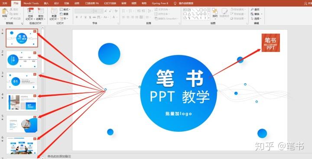Click the Cut scissors icon
The width and height of the screenshot is (312, 159).
11,10
